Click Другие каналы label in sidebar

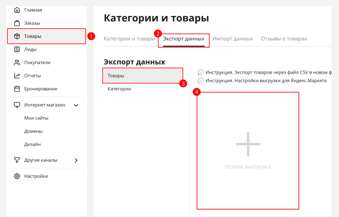pos(41,160)
